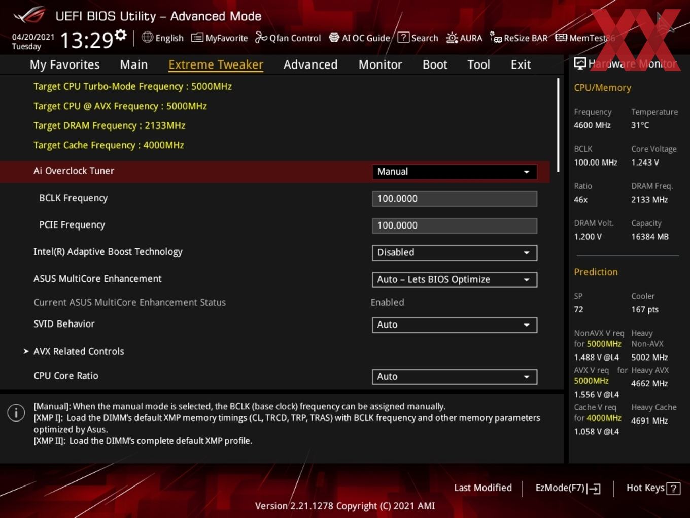Click the ROG logo
The width and height of the screenshot is (690, 518).
[29, 15]
